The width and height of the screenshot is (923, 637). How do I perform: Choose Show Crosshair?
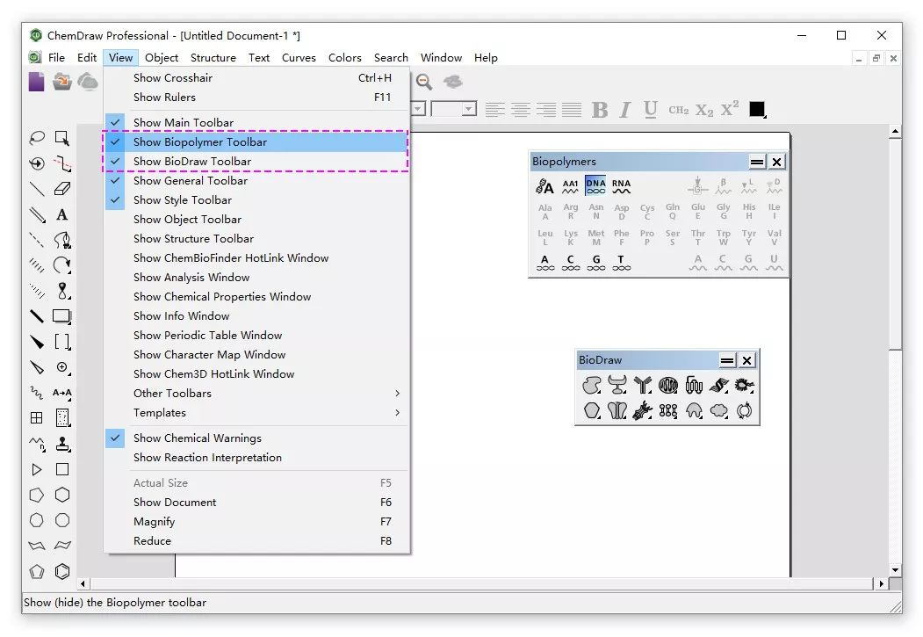[x=256, y=77]
